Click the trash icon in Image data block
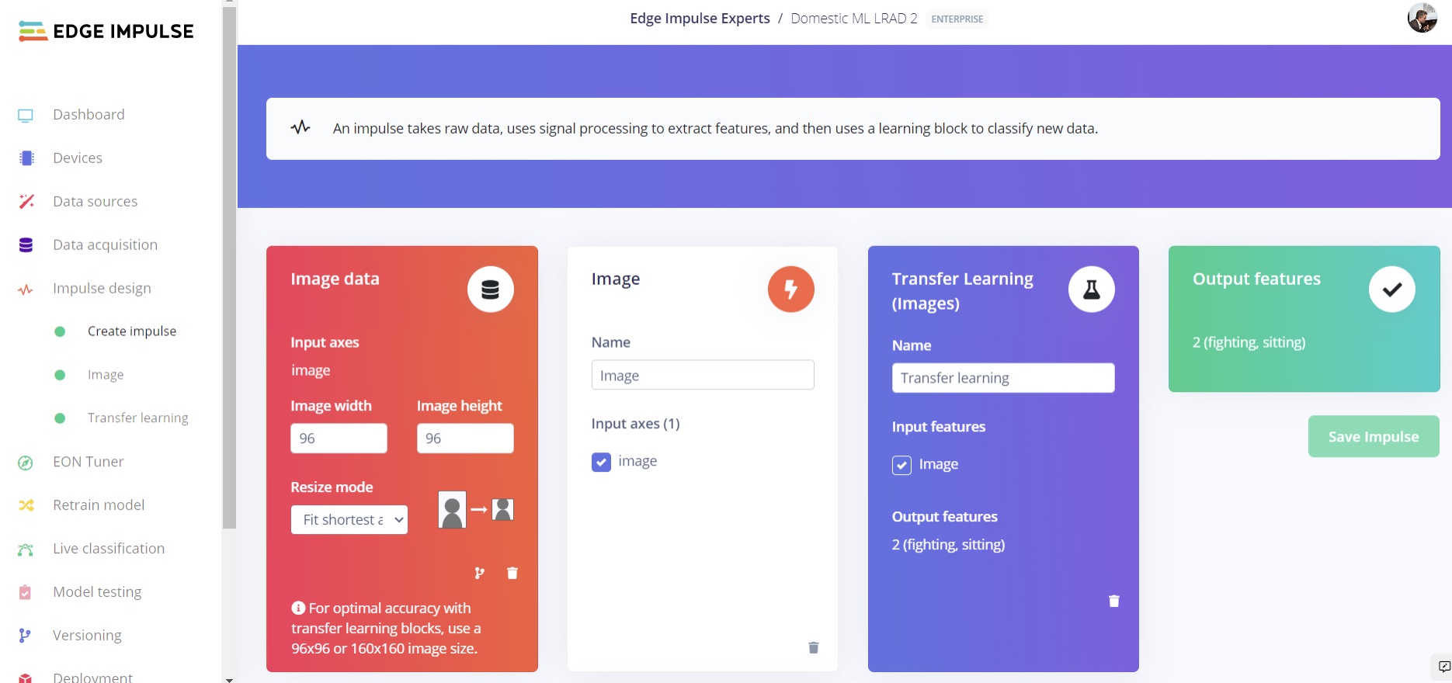 [512, 574]
